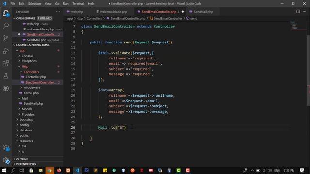The width and height of the screenshot is (310, 174).
Task: Show hidden system tray icons
Action: (252, 170)
